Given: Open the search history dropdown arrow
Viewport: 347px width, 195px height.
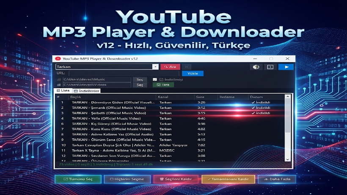Looking at the screenshot, I should [155, 67].
